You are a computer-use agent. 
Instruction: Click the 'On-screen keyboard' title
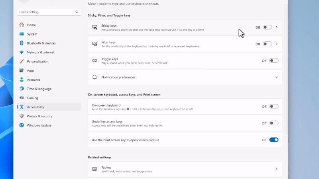click(106, 105)
